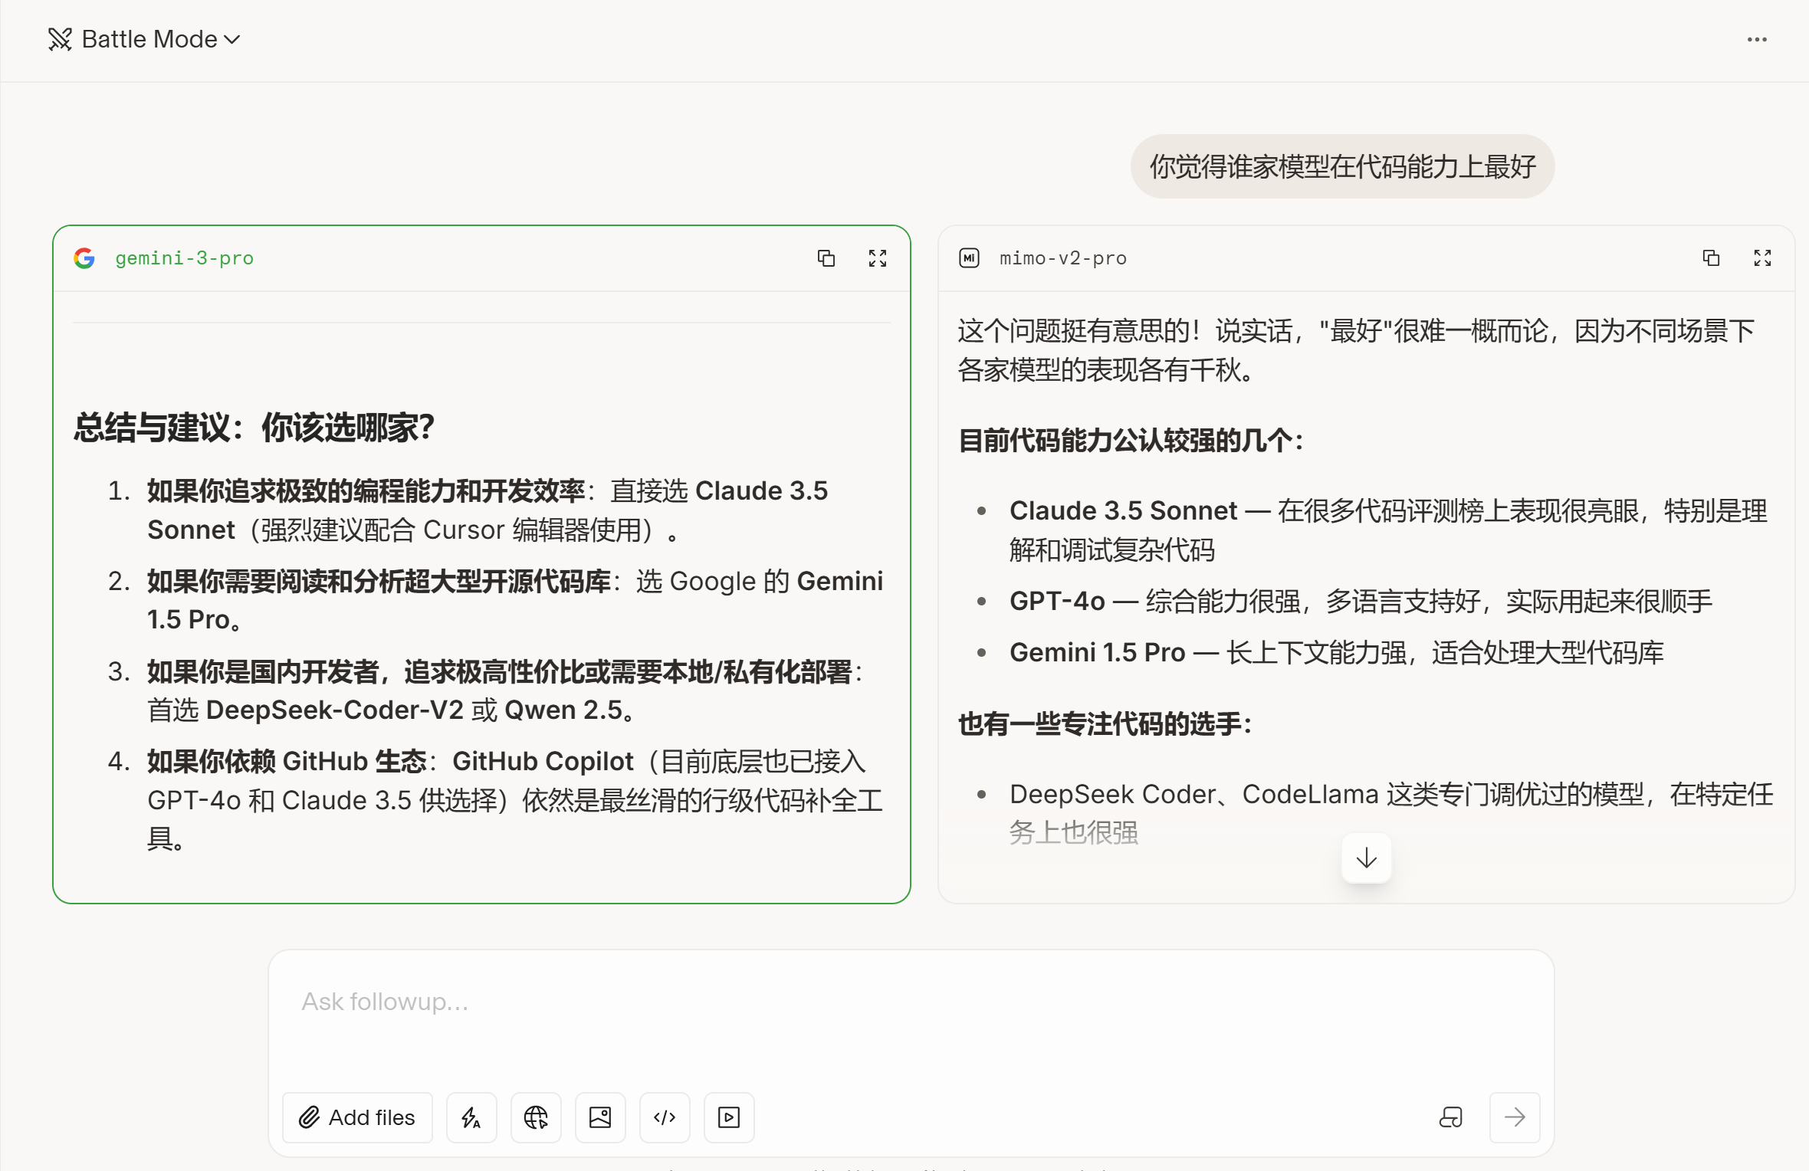1809x1171 pixels.
Task: Click the heading 目前代码能力公认较强的几个
Action: pyautogui.click(x=1131, y=441)
